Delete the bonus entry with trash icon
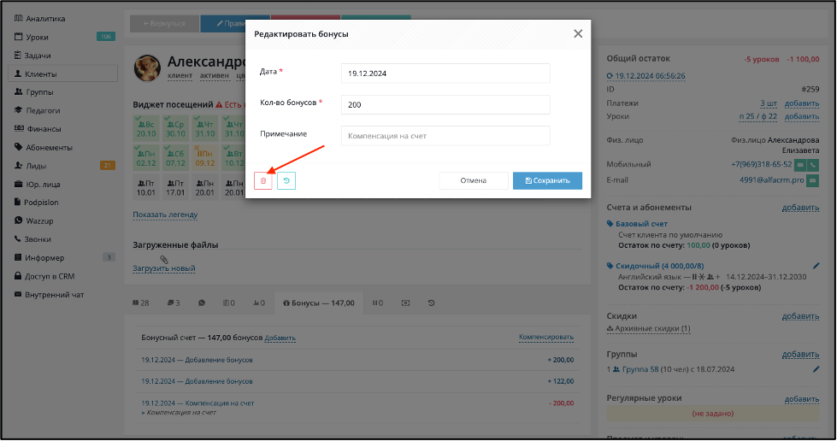Viewport: 837px width, 441px height. 263,181
